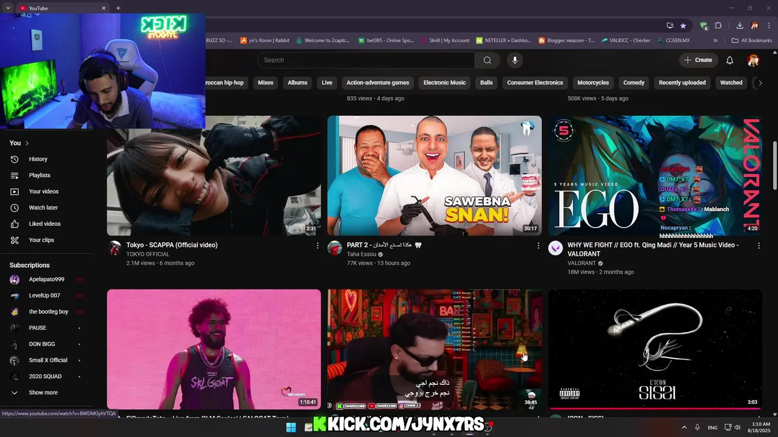Open NETELLER Dashboard bookmark
778x437 pixels.
(504, 41)
